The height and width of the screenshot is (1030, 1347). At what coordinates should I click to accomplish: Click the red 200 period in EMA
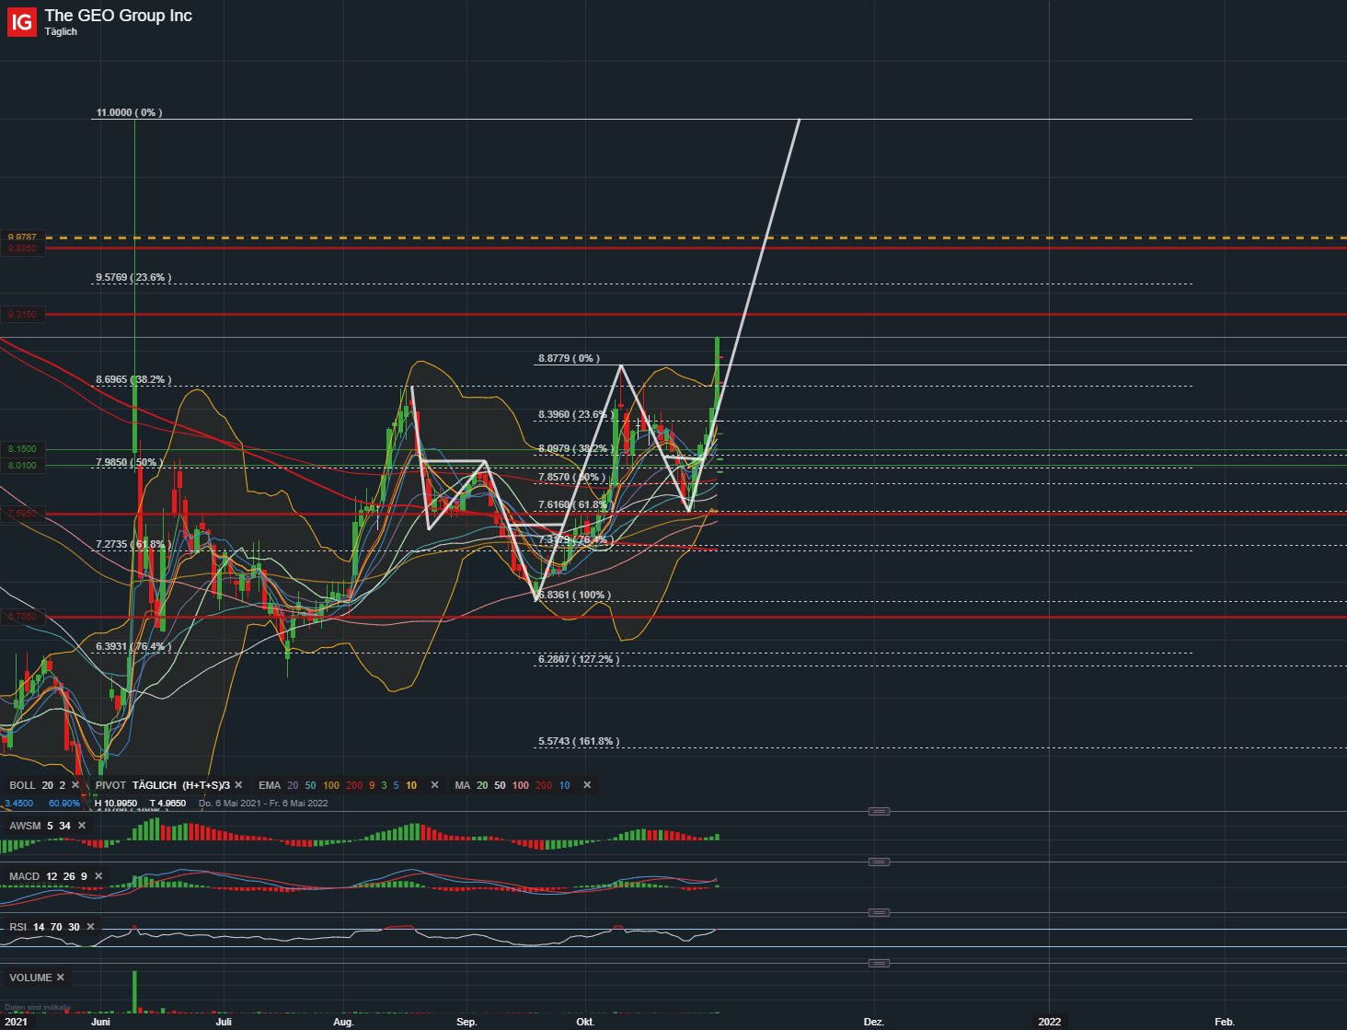pyautogui.click(x=354, y=785)
